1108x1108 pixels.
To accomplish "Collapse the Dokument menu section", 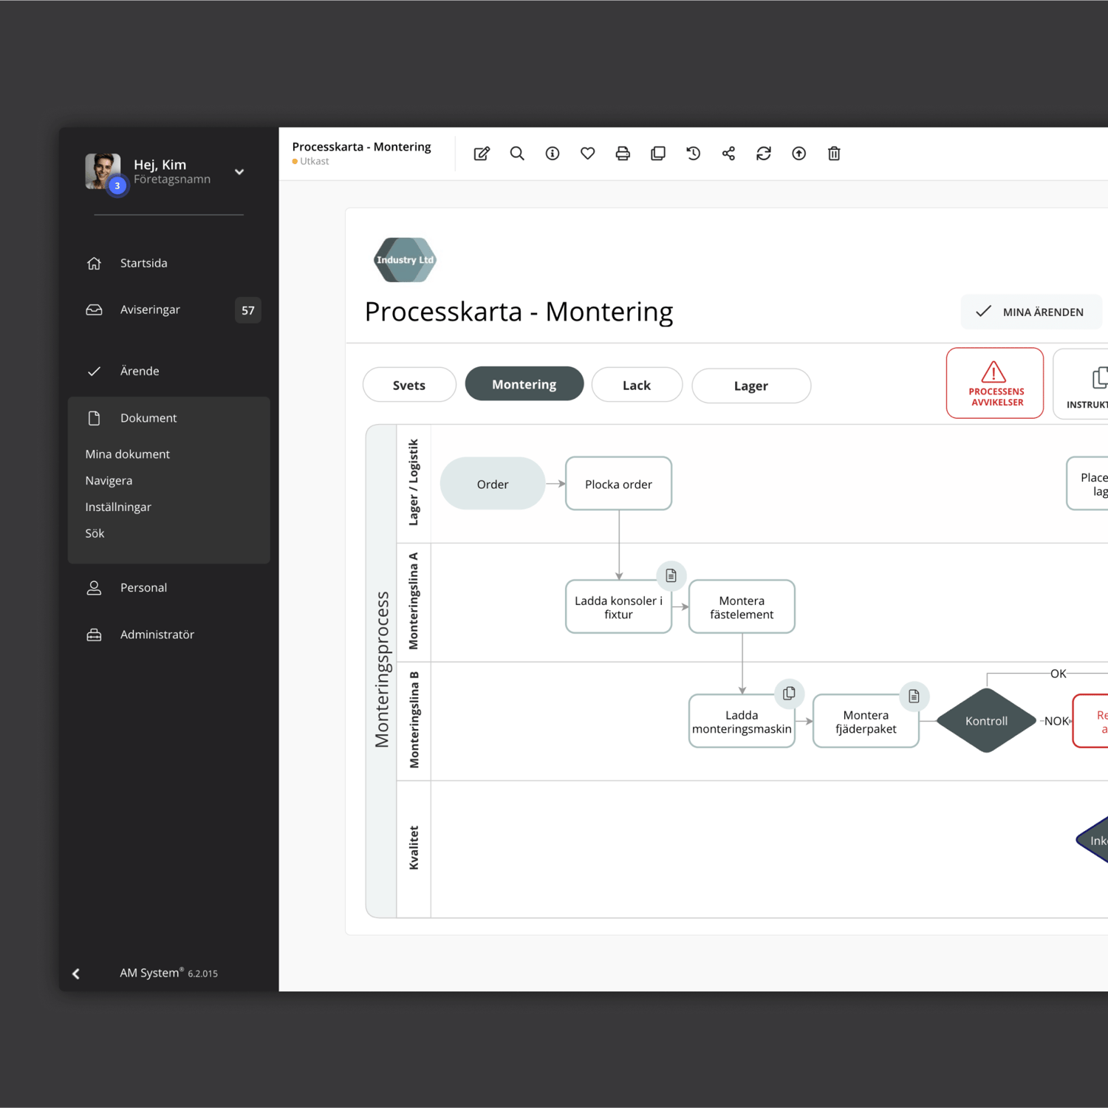I will [148, 418].
